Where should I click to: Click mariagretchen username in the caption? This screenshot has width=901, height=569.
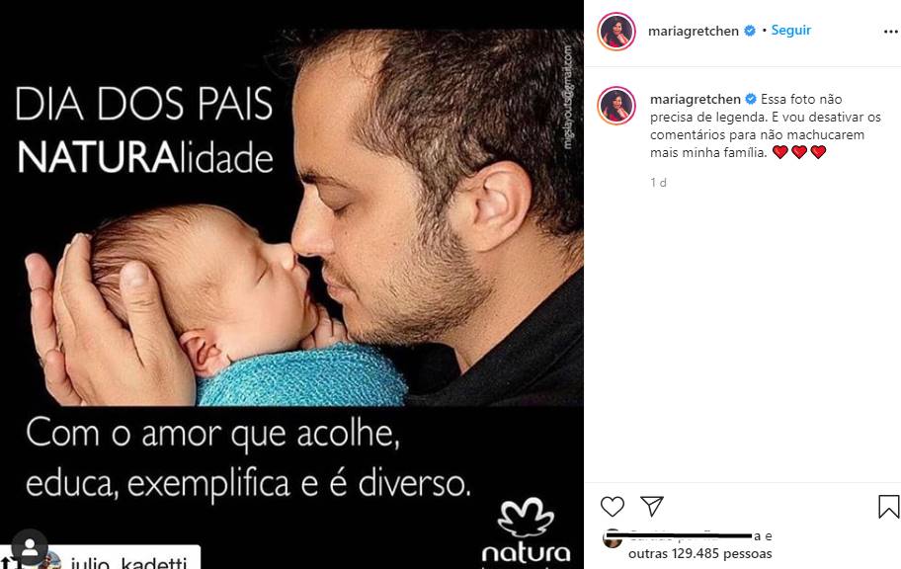click(x=696, y=99)
